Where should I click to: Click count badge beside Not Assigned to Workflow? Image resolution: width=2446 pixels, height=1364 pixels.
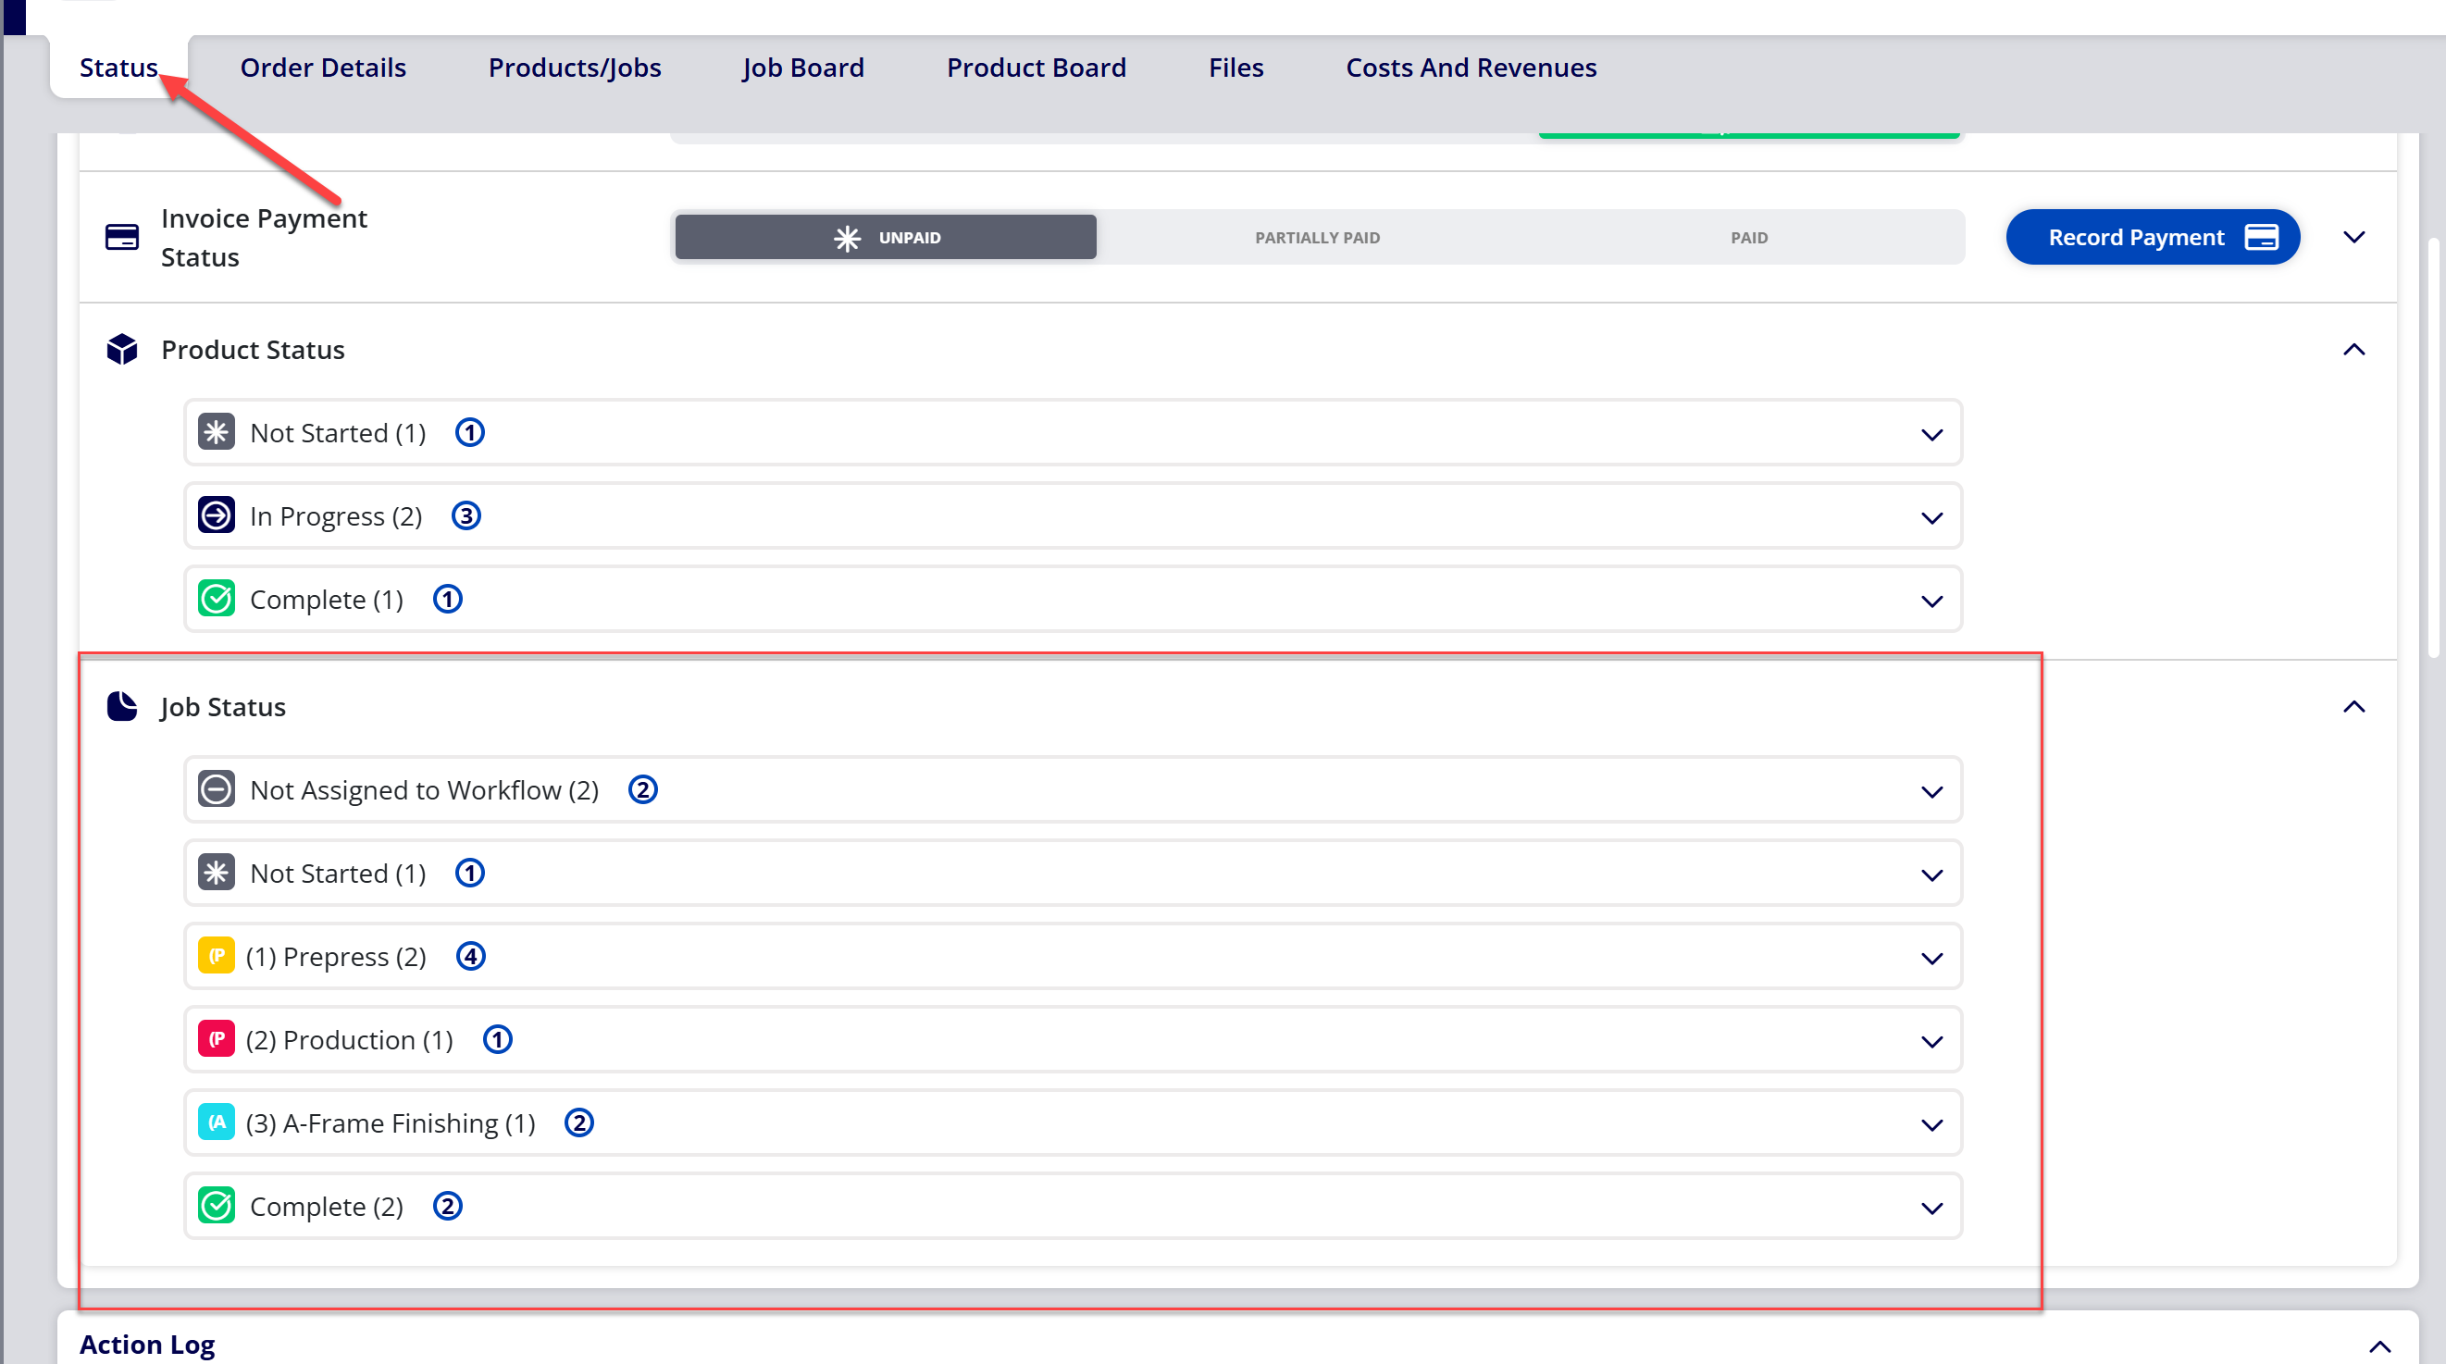tap(643, 789)
